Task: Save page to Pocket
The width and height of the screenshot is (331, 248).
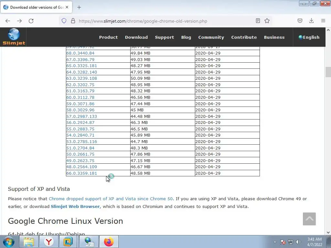Action: point(300,21)
